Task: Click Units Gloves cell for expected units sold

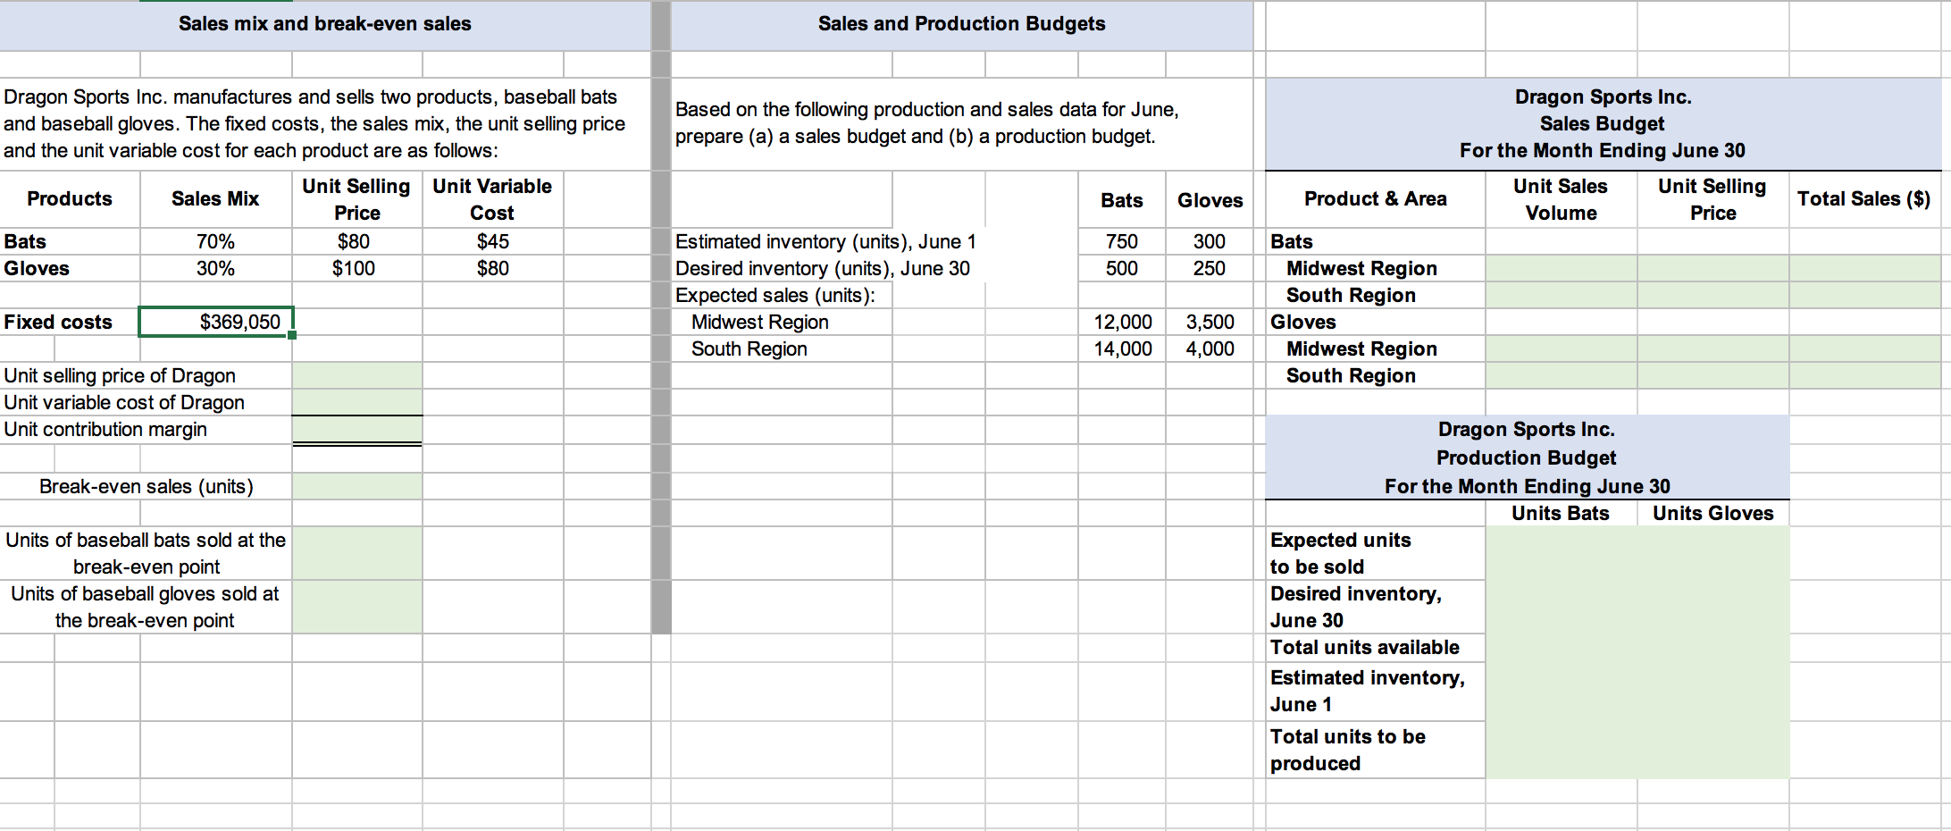Action: 1713,553
